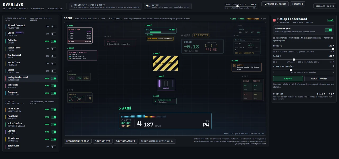The height and width of the screenshot is (159, 339).
Task: Click the Pneus Medium tire preview
Action: tap(253, 90)
